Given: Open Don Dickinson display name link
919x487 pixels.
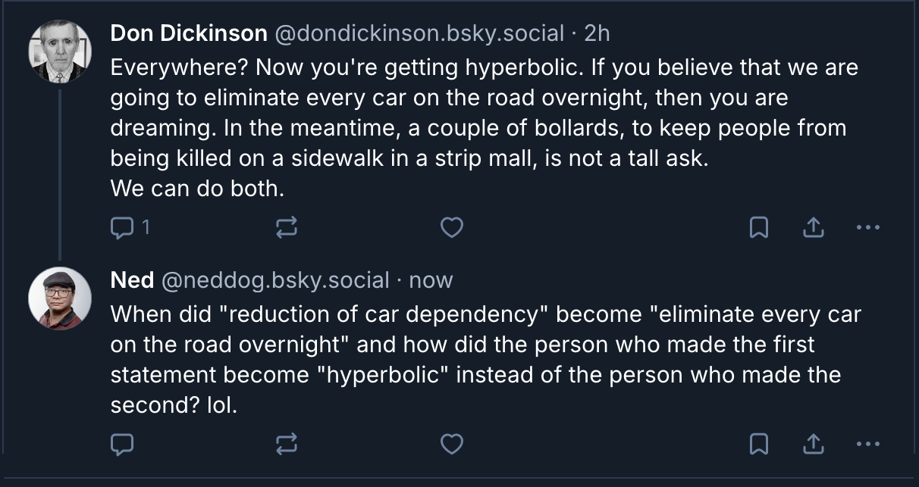Looking at the screenshot, I should point(188,33).
